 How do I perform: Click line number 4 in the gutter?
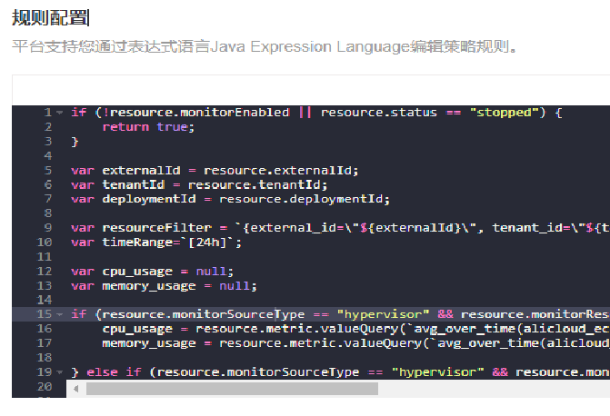(48, 156)
